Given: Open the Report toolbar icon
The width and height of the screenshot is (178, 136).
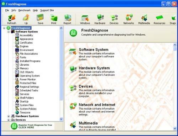Looking at the screenshot, I should tap(67, 18).
